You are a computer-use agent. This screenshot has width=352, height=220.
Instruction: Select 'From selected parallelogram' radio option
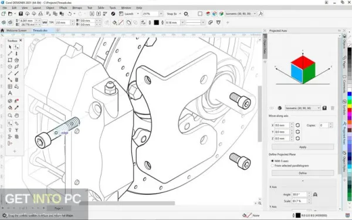click(x=272, y=165)
